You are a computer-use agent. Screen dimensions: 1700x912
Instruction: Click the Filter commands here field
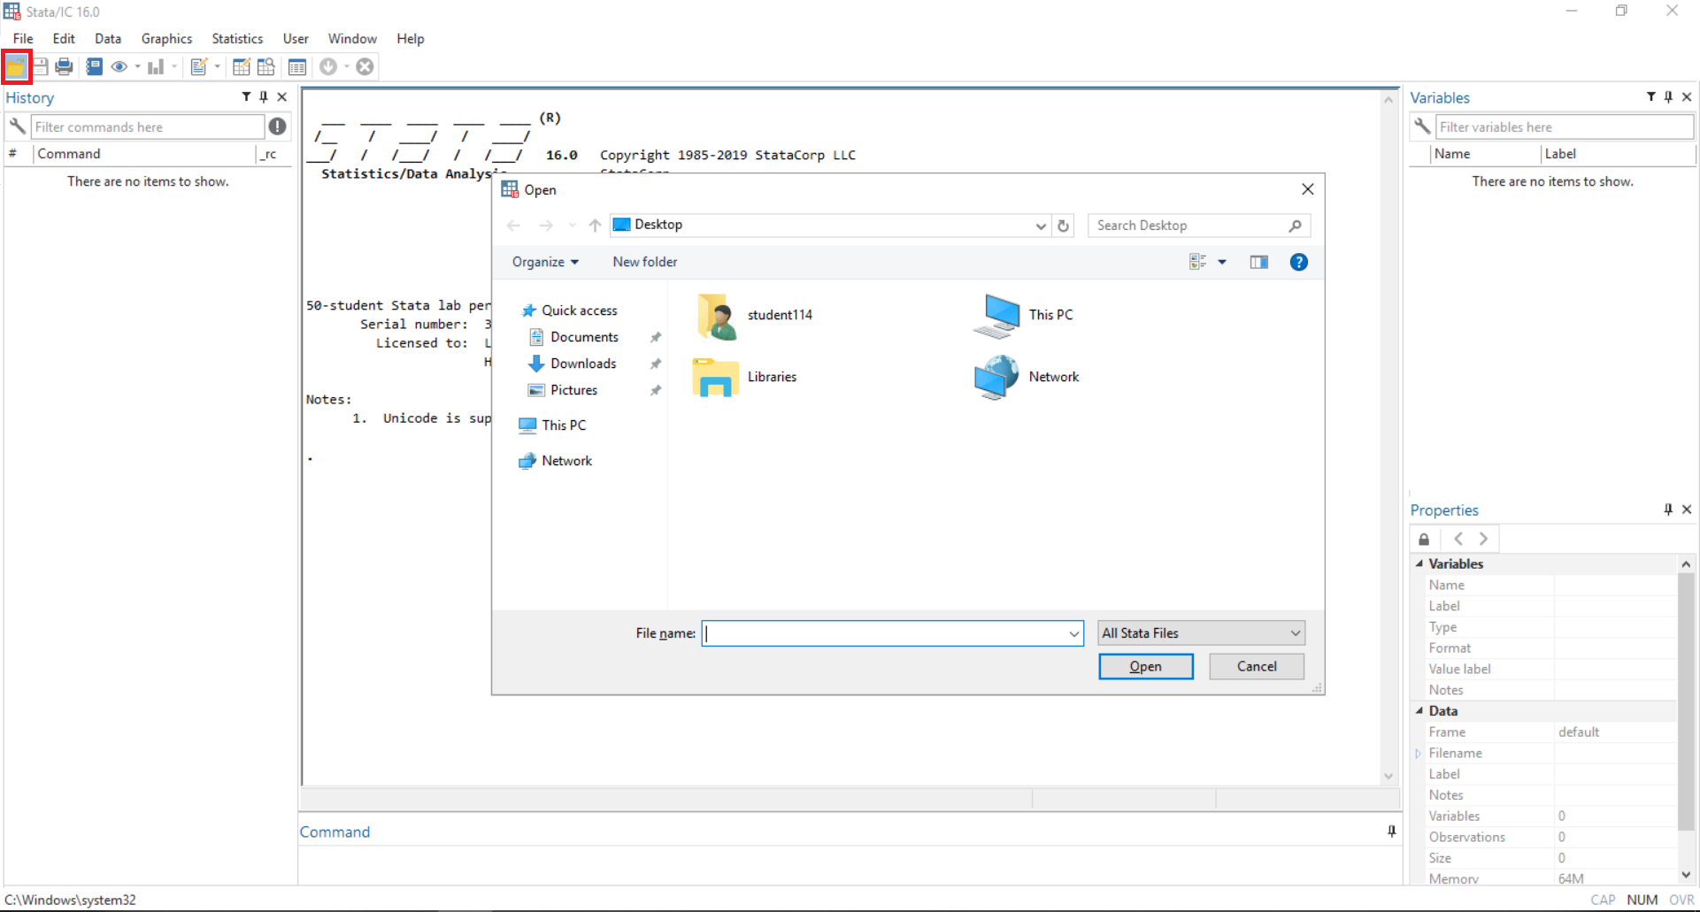[148, 126]
